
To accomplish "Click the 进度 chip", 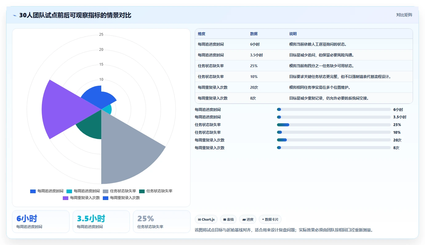I will [248, 219].
